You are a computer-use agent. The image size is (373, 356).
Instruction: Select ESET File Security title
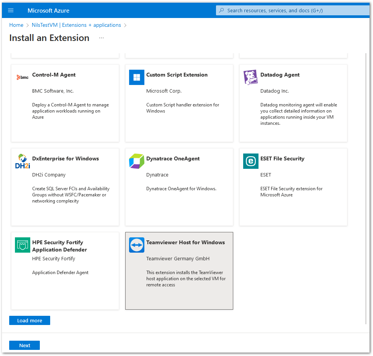282,158
